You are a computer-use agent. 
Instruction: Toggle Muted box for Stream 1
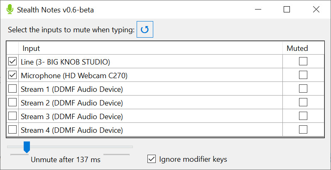point(303,89)
